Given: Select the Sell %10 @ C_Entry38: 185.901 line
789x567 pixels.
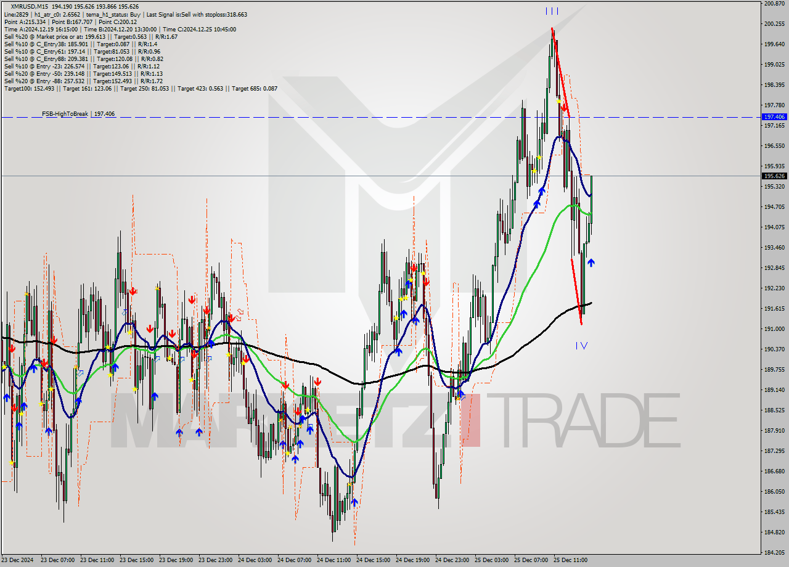Looking at the screenshot, I should coord(81,44).
